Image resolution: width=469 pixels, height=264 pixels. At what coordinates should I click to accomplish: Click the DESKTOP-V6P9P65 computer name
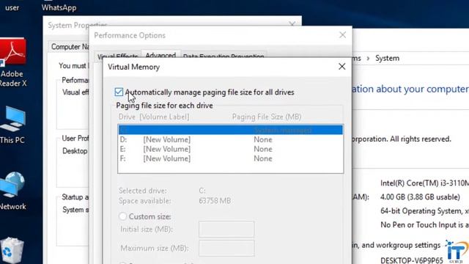point(412,260)
